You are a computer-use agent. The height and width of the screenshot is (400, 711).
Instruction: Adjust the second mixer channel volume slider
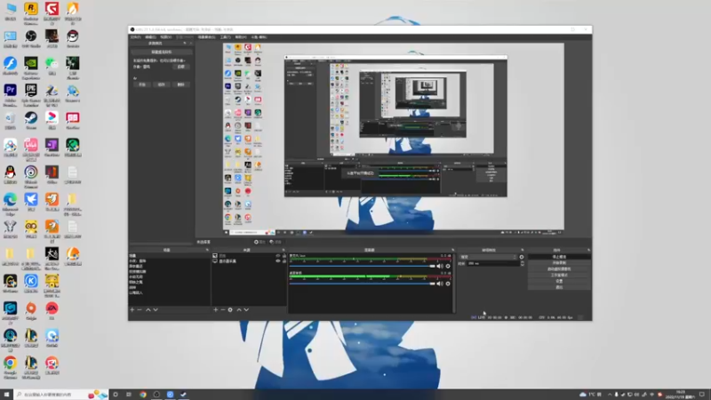(x=362, y=284)
